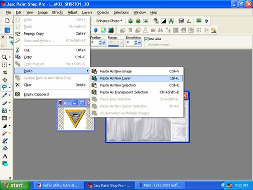253x190 pixels.
Task: Select the Eraser tool
Action: (x=5, y=133)
